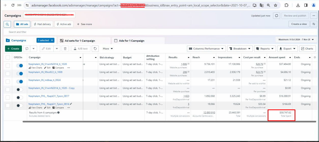Tick the select-all checkbox in table header
Screen dimensions: 319x142
(x=8, y=58)
